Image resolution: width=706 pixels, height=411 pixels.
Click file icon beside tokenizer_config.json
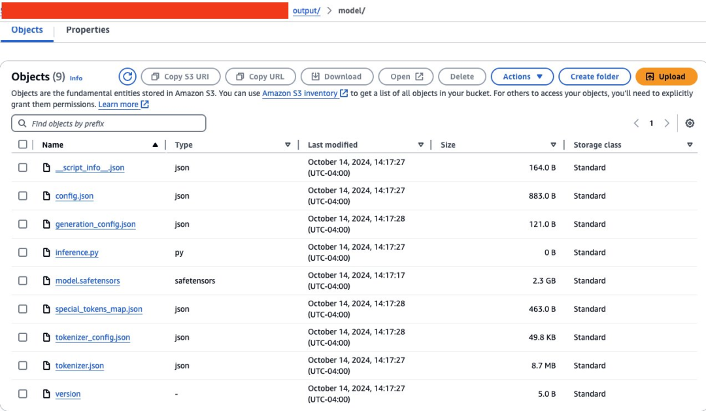pos(46,337)
